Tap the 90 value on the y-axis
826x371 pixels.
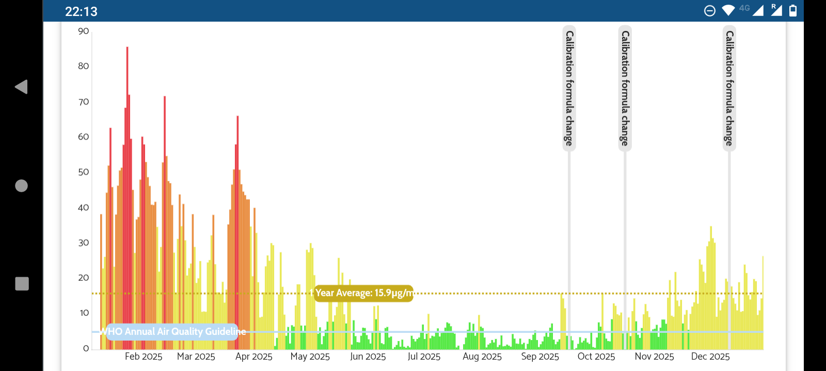[x=84, y=31]
